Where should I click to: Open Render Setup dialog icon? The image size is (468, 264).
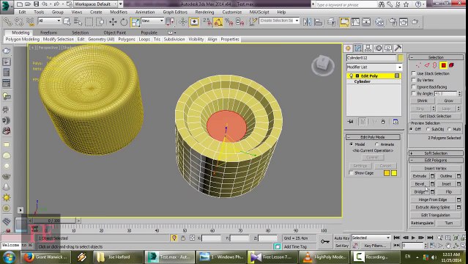click(x=393, y=22)
